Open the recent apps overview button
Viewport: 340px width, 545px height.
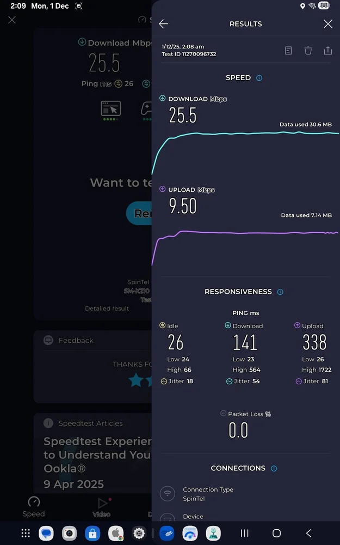[x=244, y=533]
